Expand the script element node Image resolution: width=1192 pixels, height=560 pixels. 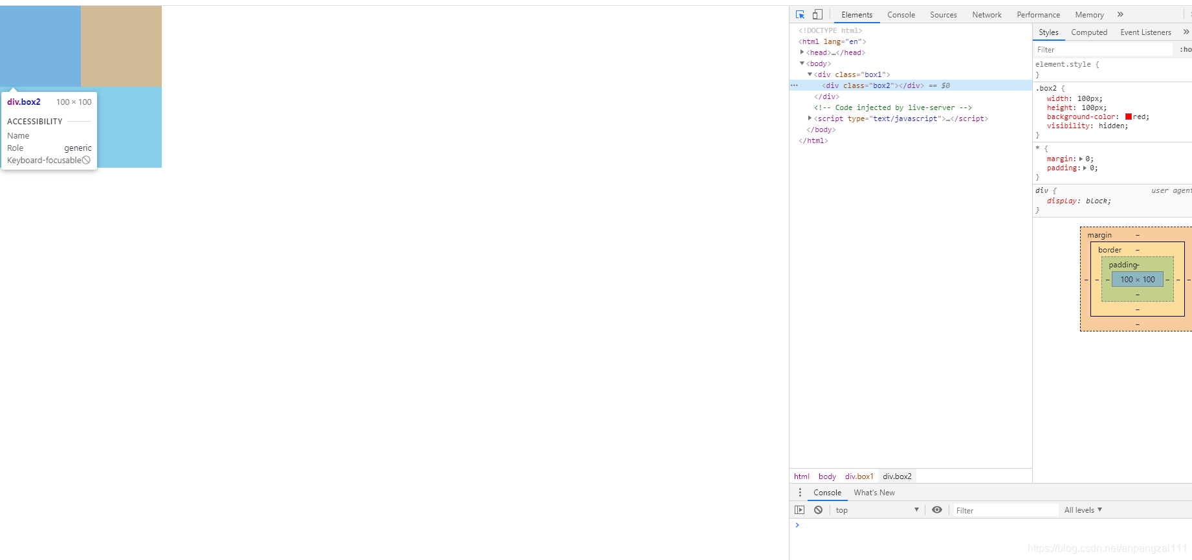point(810,118)
